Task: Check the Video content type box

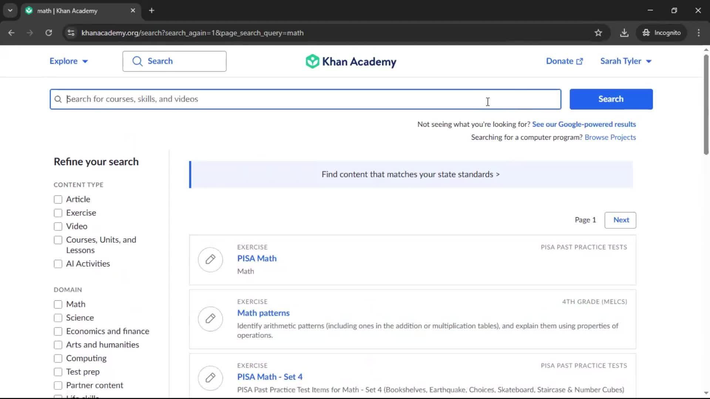Action: pyautogui.click(x=58, y=226)
